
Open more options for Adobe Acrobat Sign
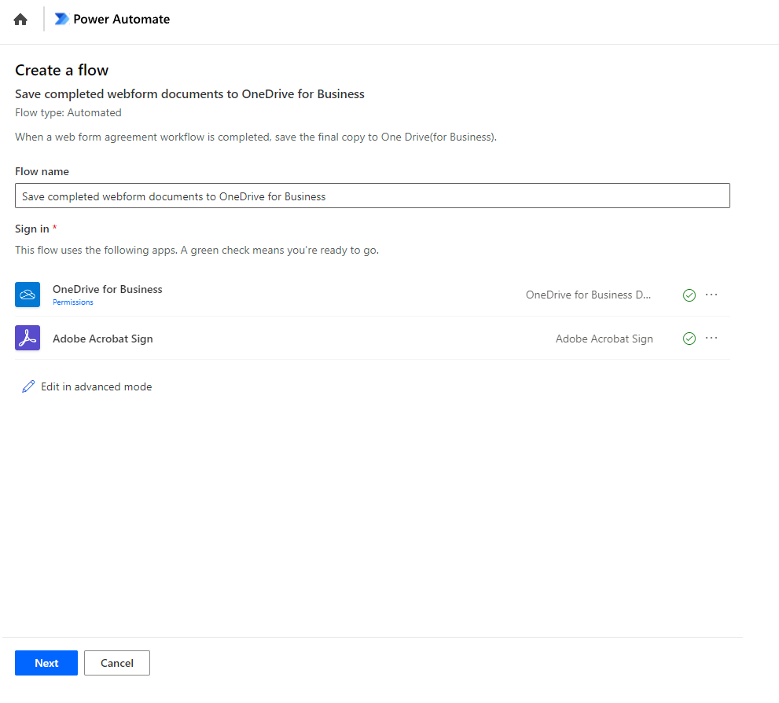711,338
